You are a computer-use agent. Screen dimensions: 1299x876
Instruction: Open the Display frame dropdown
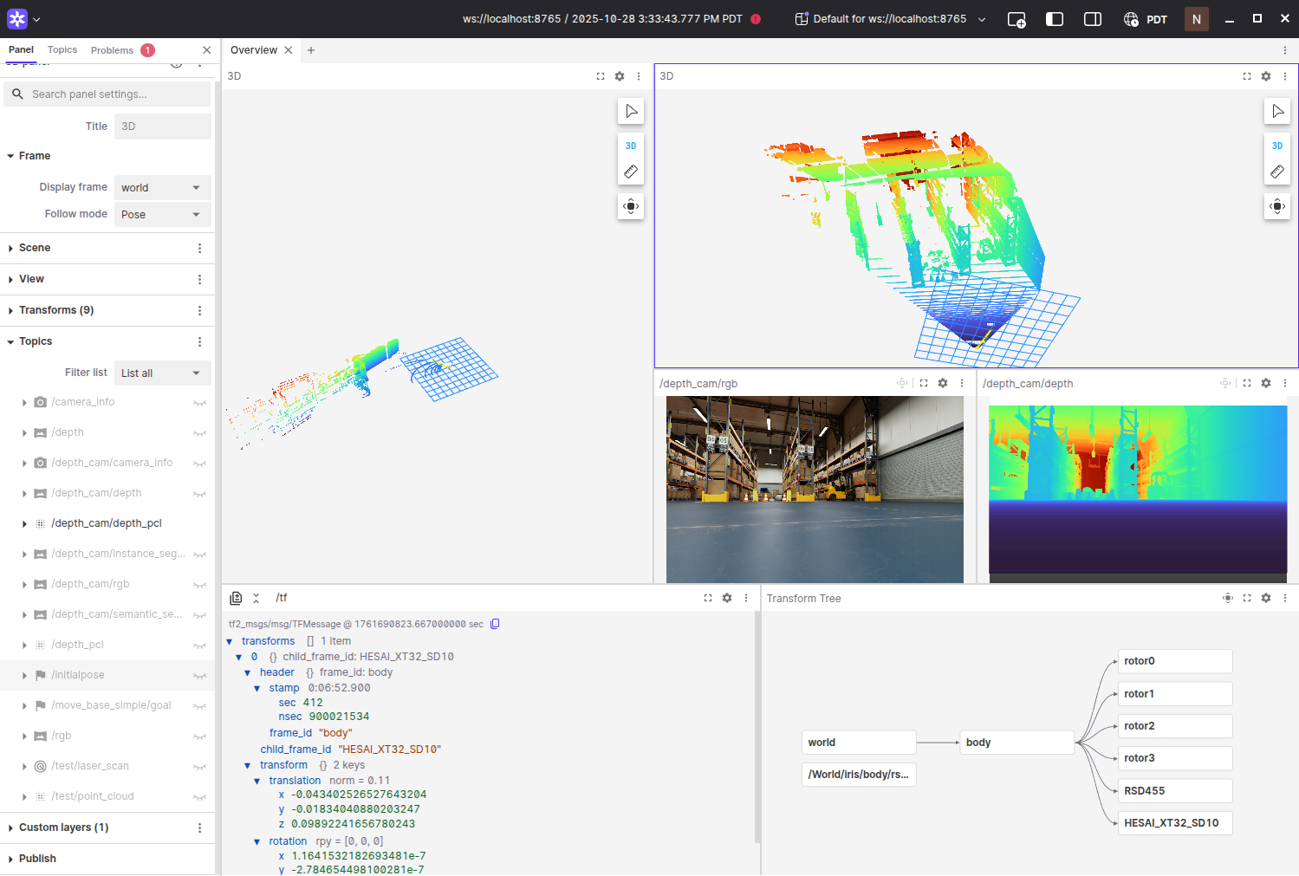coord(162,188)
